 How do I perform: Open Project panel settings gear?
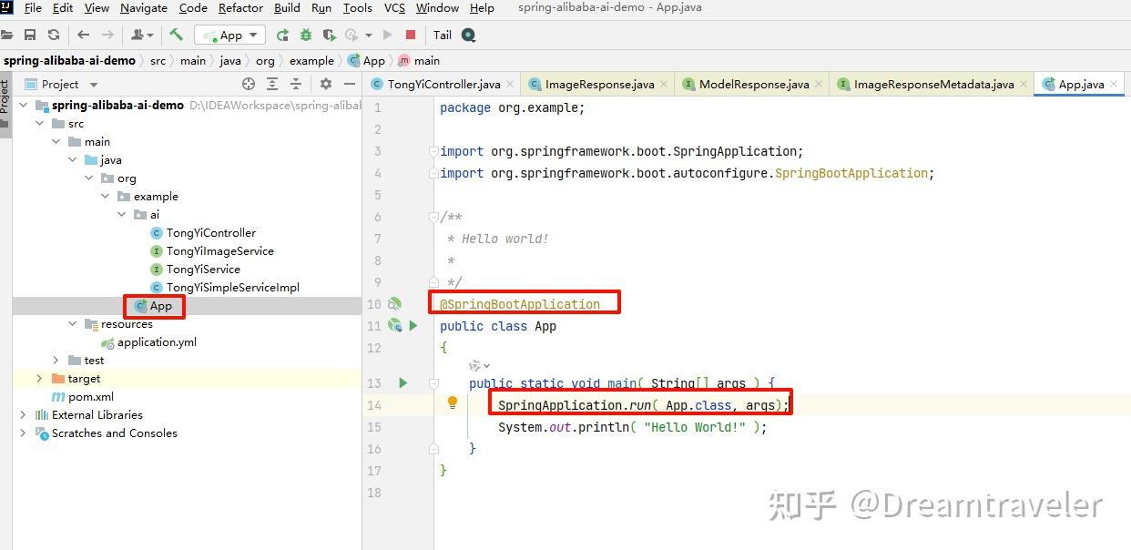tap(326, 84)
